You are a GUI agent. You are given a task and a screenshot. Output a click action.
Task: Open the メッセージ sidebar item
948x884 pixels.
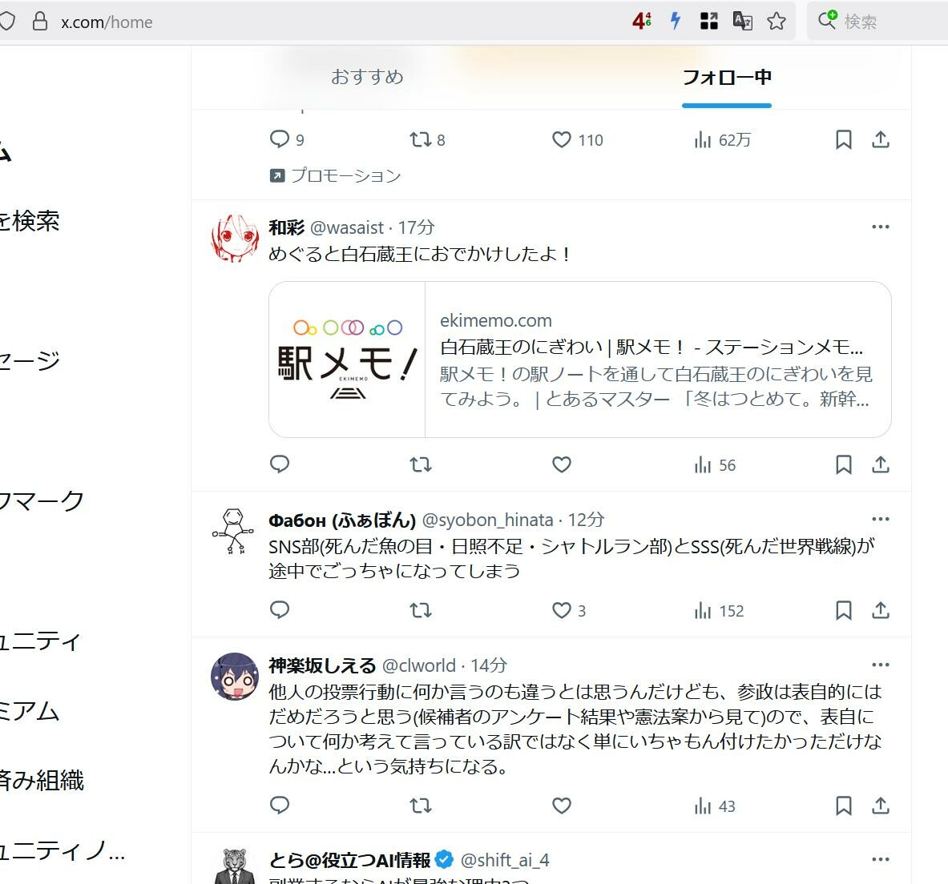[x=30, y=361]
